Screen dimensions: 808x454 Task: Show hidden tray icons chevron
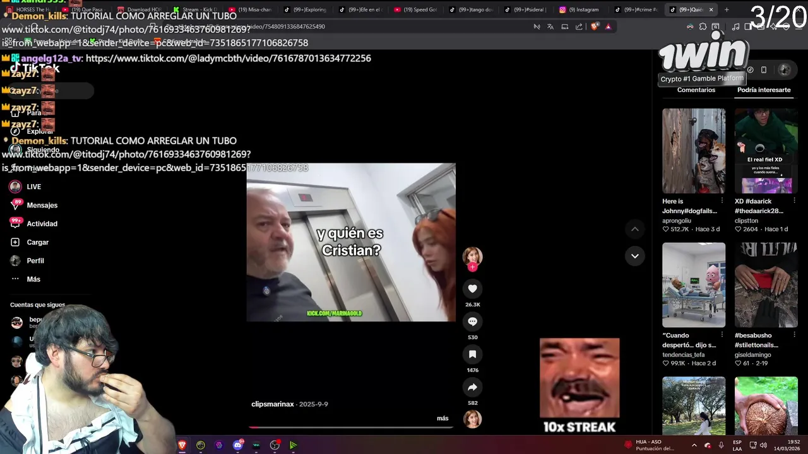[x=694, y=445]
